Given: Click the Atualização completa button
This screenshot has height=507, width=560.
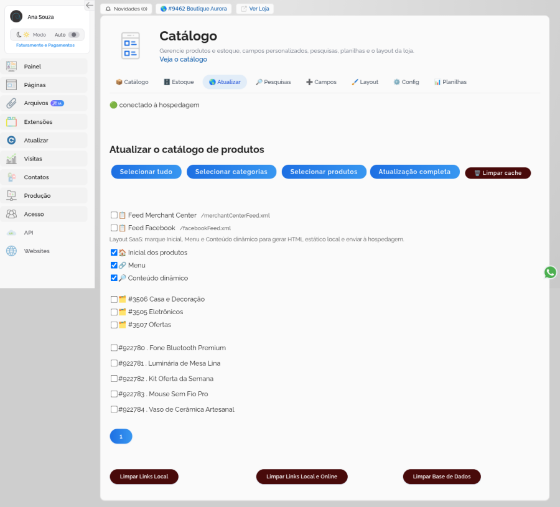Looking at the screenshot, I should (x=414, y=172).
